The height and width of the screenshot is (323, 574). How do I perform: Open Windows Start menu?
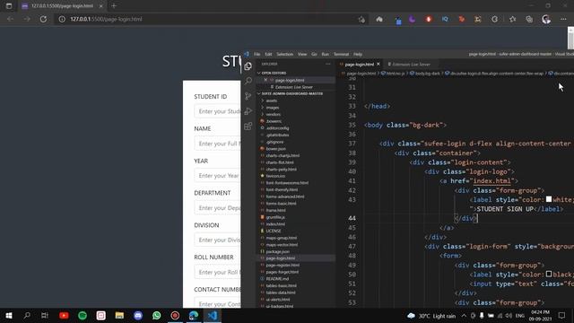tap(9, 315)
